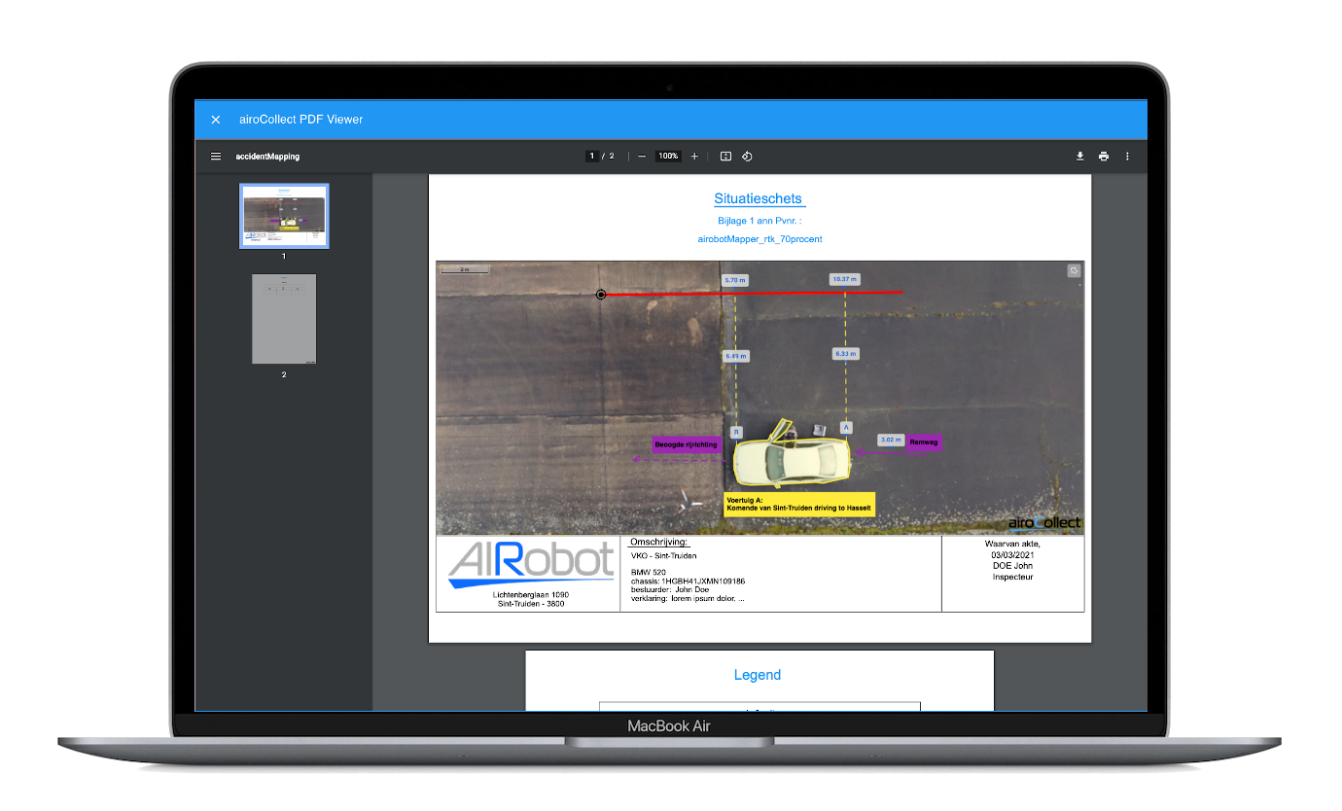Click the page number input field

[591, 157]
